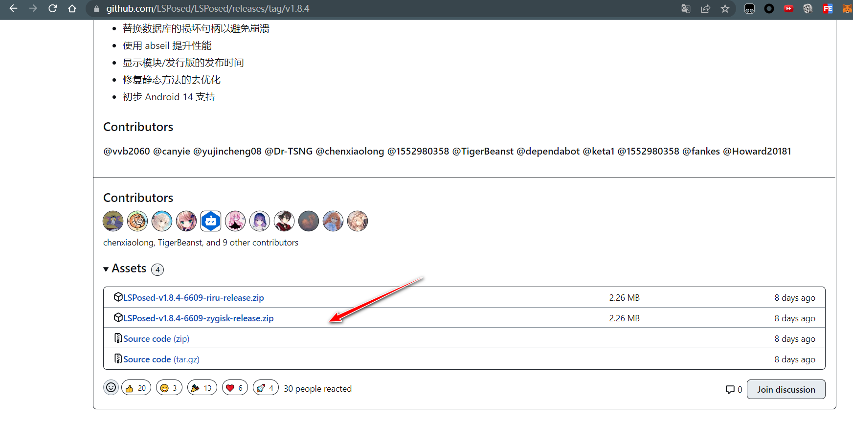
Task: Click the comment count icon showing 0
Action: [x=734, y=390]
